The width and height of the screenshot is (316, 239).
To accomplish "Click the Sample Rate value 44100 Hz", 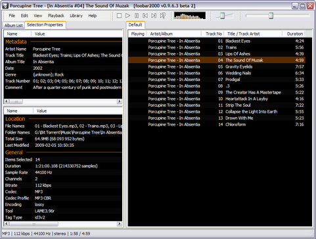I will [x=43, y=173].
